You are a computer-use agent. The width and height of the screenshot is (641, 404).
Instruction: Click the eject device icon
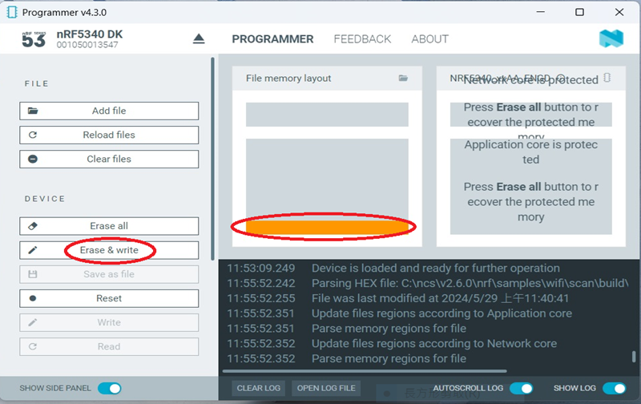(199, 39)
